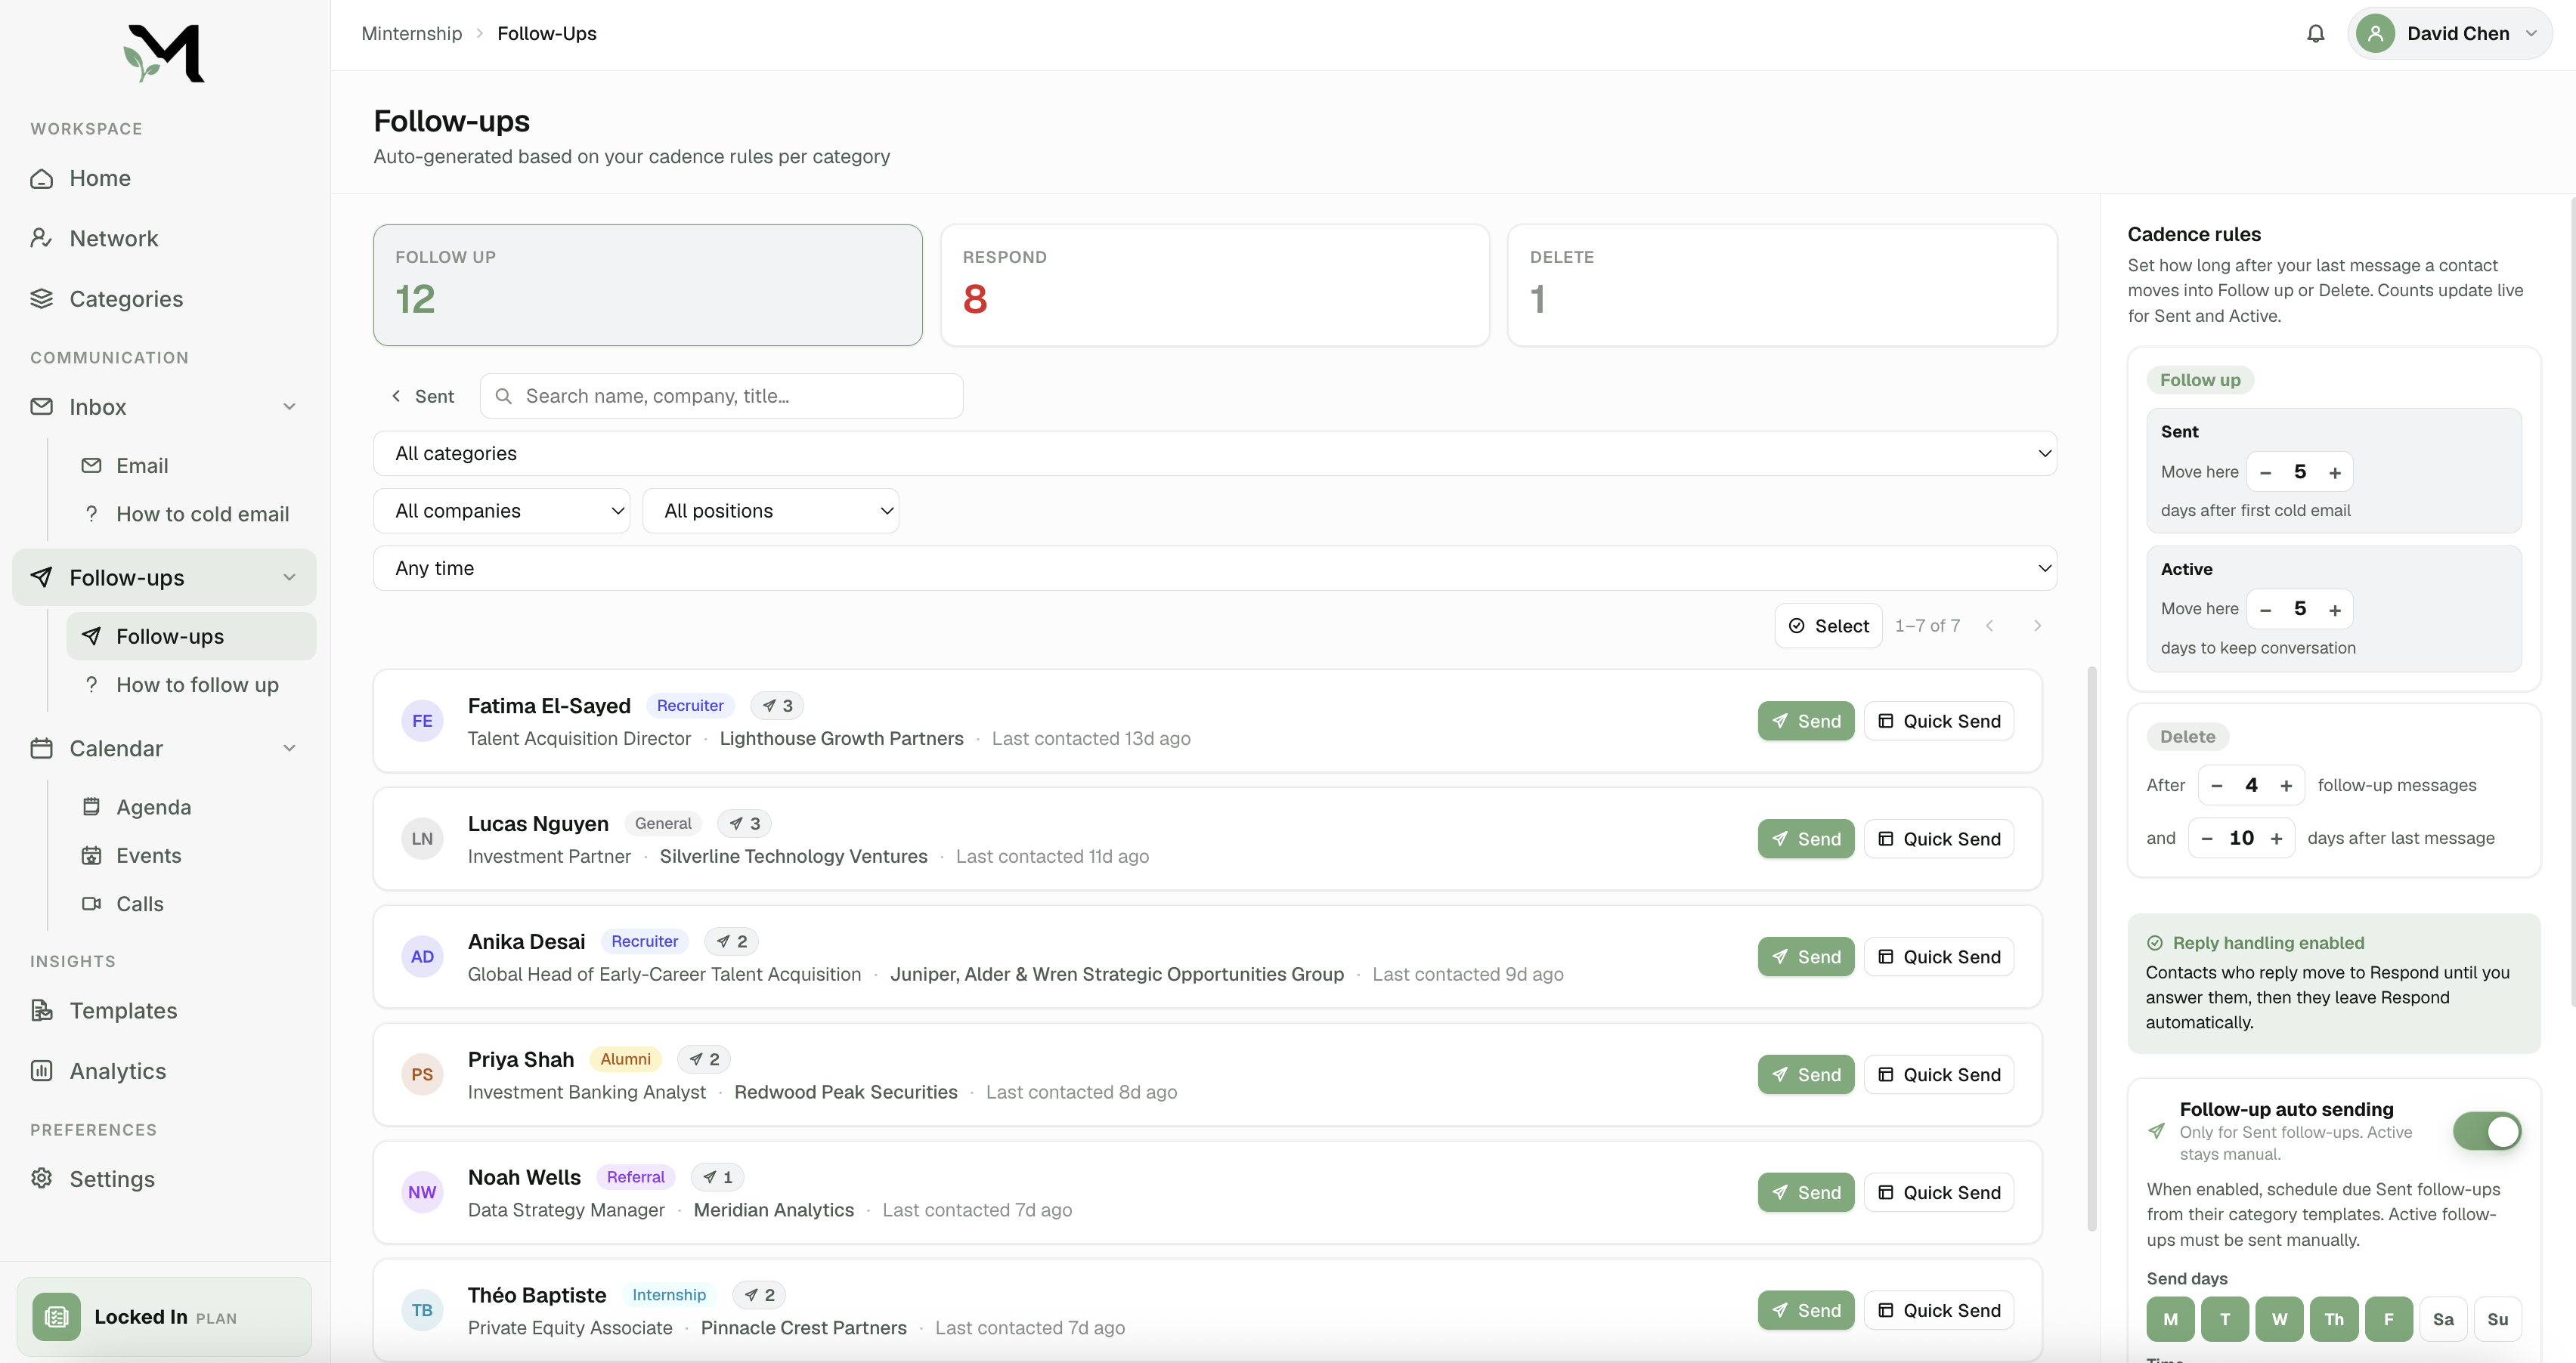Collapse the Calendar sidebar section chevron
The height and width of the screenshot is (1363, 2576).
[289, 749]
